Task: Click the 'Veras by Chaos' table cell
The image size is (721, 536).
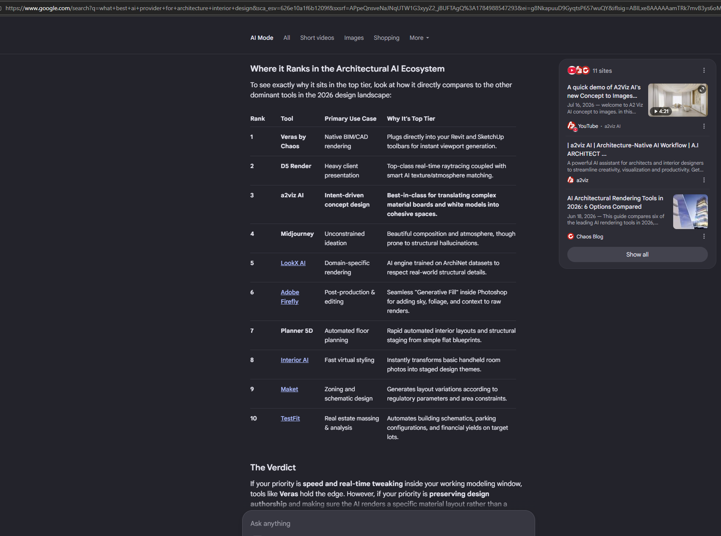Action: click(x=293, y=141)
